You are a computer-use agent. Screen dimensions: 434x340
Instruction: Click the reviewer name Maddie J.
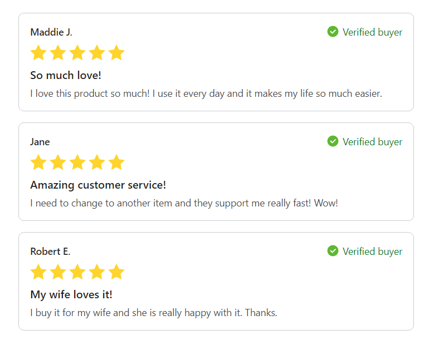click(51, 32)
